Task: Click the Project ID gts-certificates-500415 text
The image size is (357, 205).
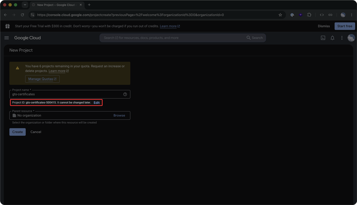Action: pyautogui.click(x=41, y=103)
